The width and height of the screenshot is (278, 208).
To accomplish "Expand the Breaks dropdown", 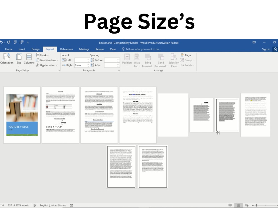I will (x=43, y=55).
